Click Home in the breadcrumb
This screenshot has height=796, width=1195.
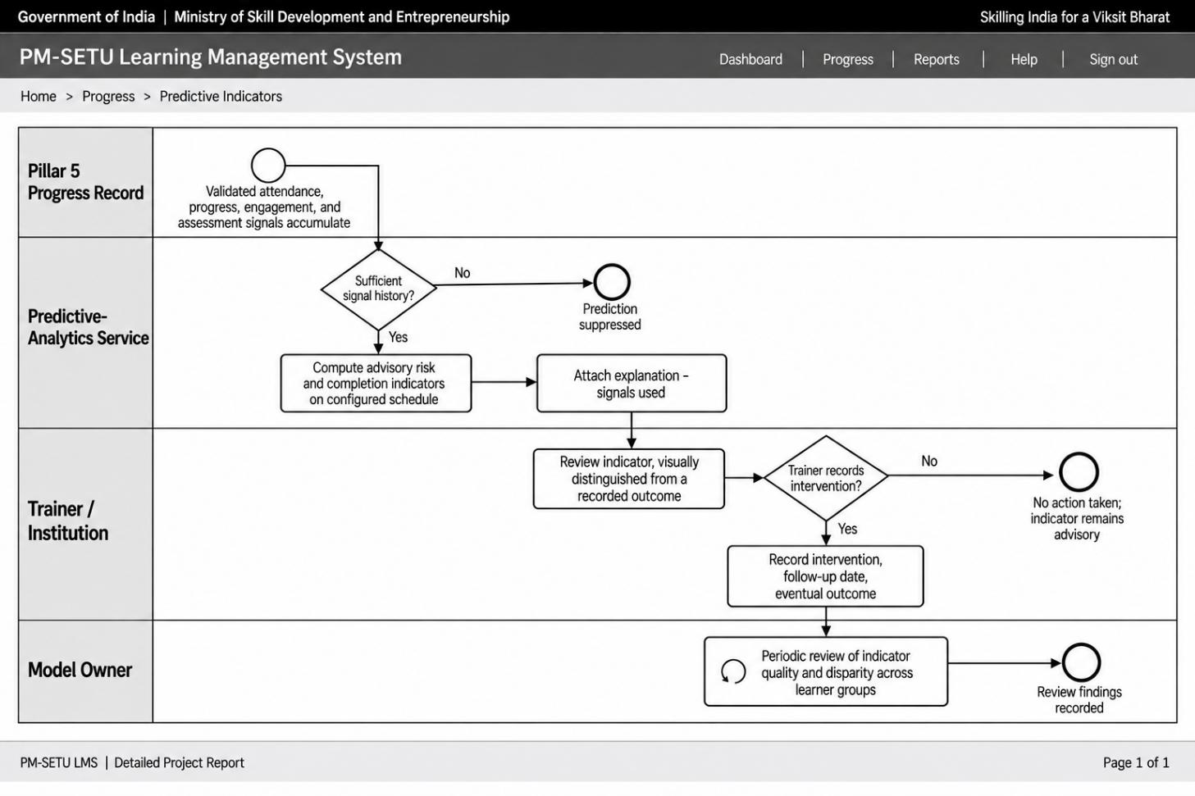39,96
